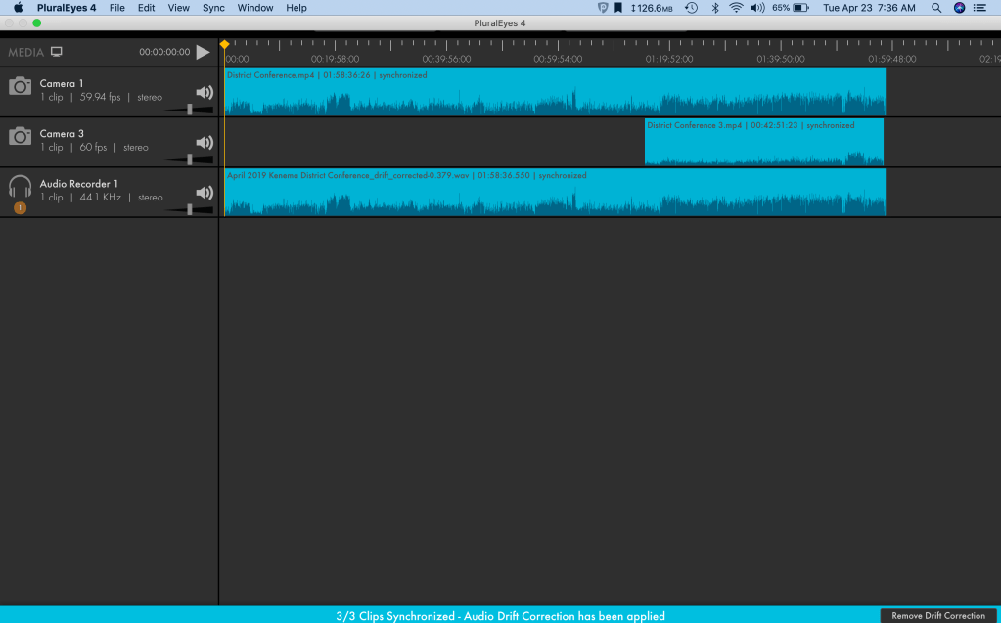Mute the Audio Recorder 1 speaker
Screen dimensions: 1001x623
pos(204,193)
